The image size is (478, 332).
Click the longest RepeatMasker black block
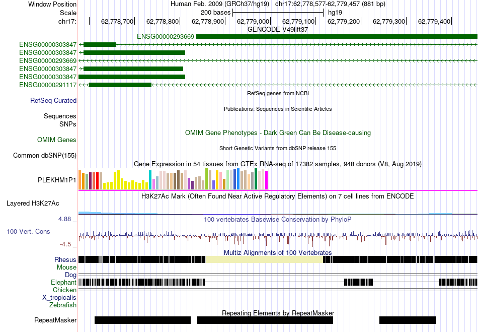[265, 320]
